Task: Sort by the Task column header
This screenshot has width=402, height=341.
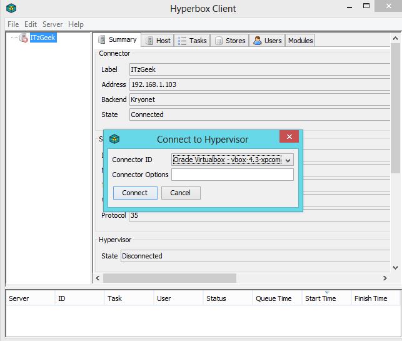Action: (129, 298)
